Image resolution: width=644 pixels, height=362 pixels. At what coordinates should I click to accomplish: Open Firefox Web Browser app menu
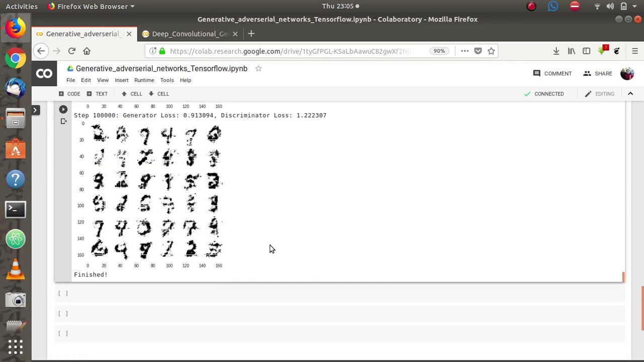[x=91, y=6]
